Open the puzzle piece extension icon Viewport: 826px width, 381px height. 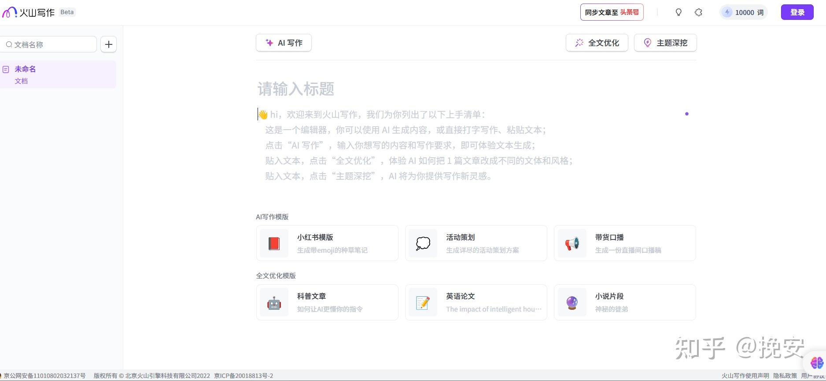pos(698,12)
